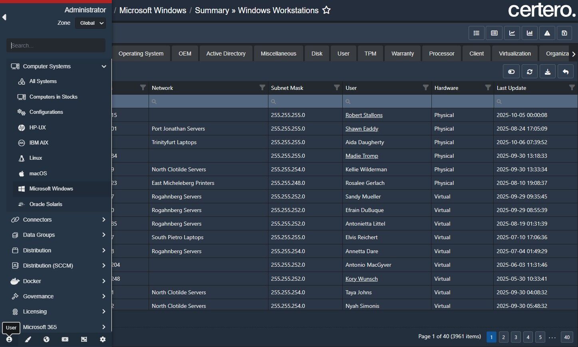Open the Zone Global dropdown

click(91, 23)
